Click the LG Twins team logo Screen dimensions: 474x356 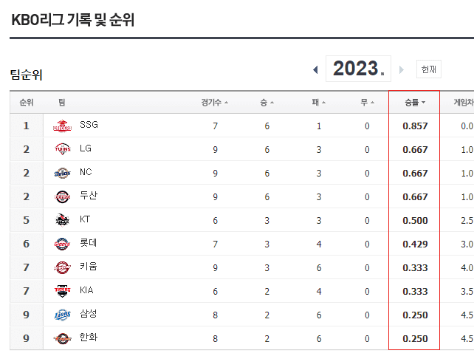pyautogui.click(x=61, y=149)
